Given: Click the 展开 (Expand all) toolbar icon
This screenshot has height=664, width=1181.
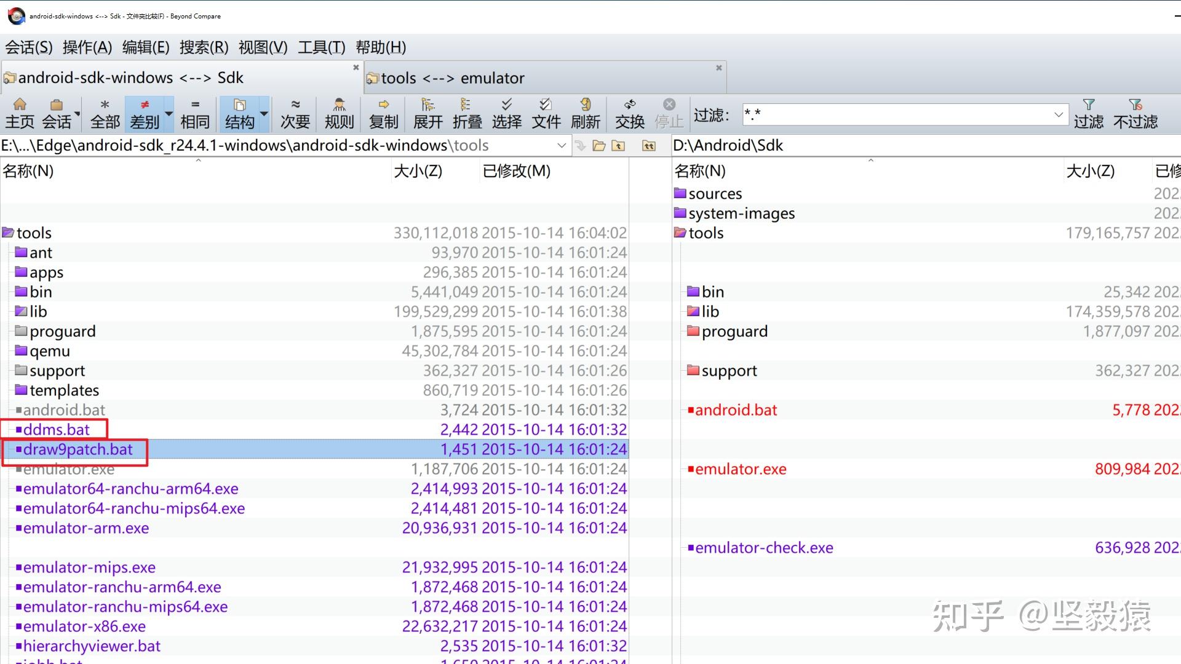Looking at the screenshot, I should [x=427, y=114].
